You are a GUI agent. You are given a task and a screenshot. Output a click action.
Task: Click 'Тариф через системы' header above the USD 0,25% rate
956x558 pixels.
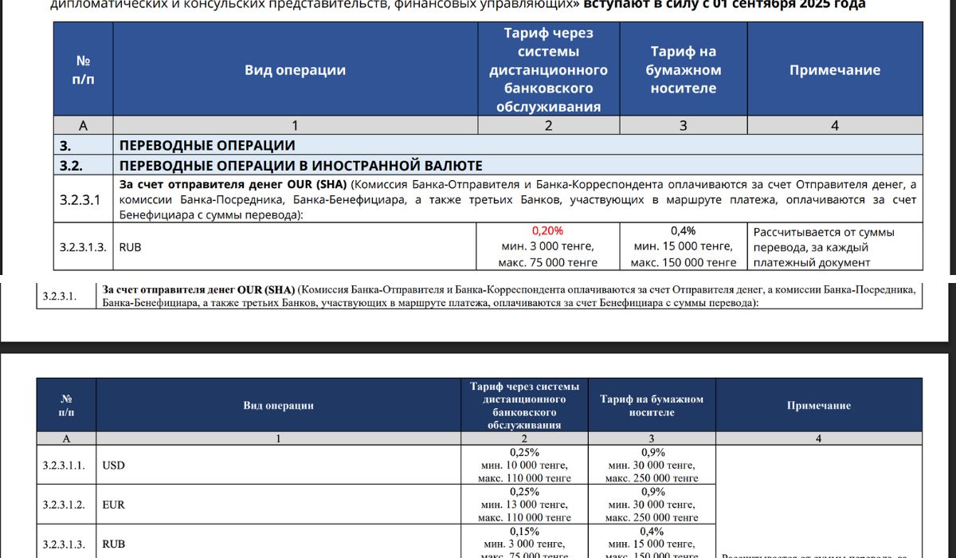(524, 405)
